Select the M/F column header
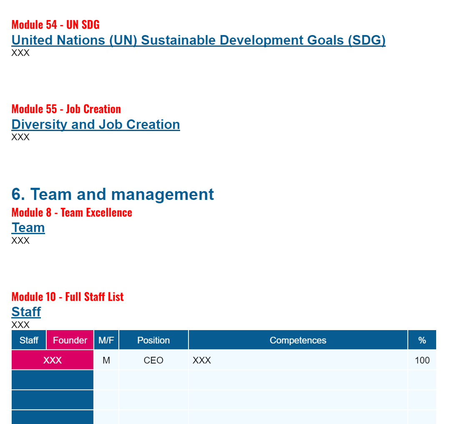Screen dimensions: 452x424 [x=106, y=340]
